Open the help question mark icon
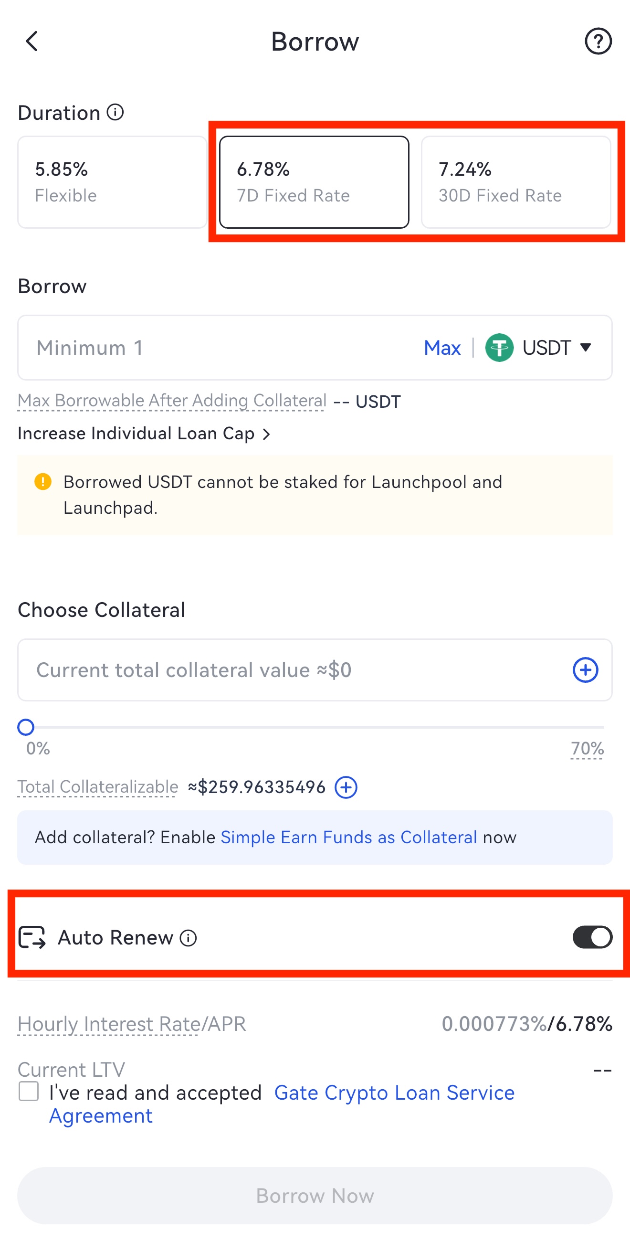This screenshot has width=630, height=1252. pos(598,42)
